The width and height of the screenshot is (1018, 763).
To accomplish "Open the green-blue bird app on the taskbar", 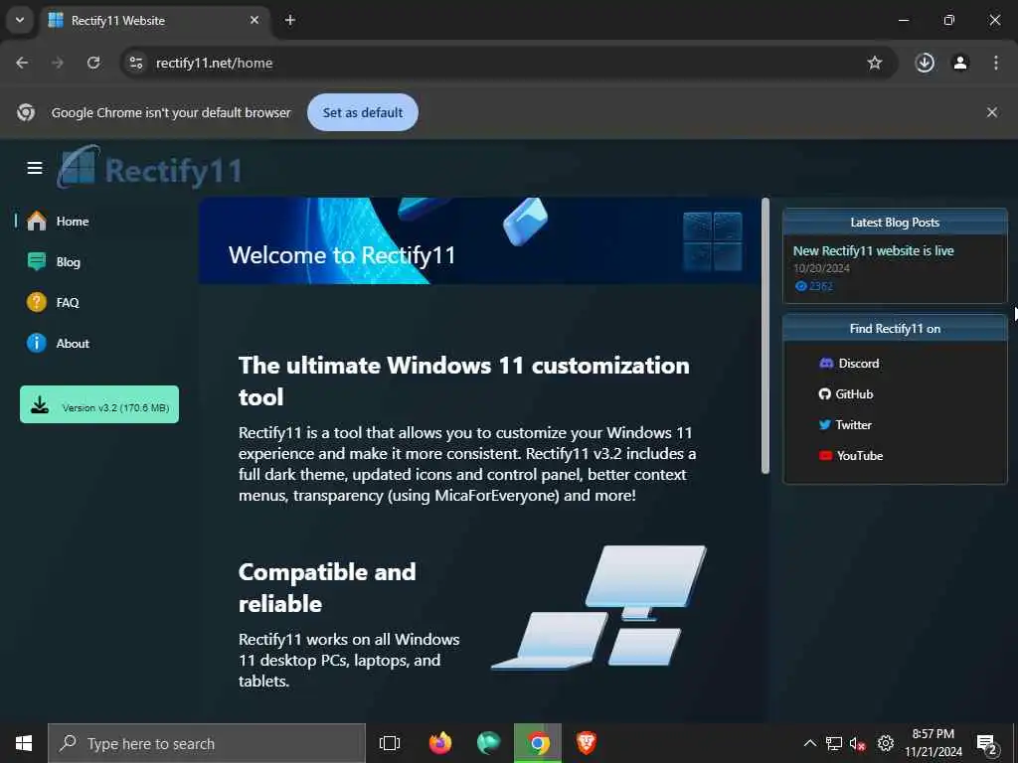I will tap(489, 743).
